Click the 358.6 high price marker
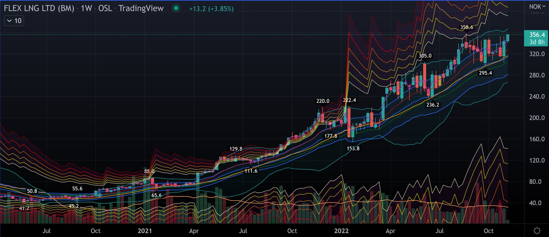The width and height of the screenshot is (549, 237). click(466, 27)
